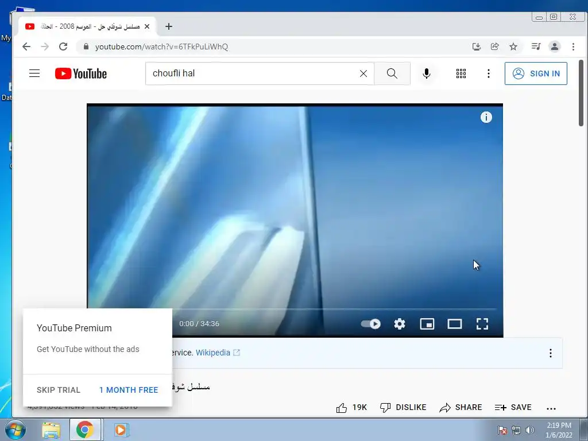This screenshot has width=588, height=441.
Task: Click the Chrome taskbar button
Action: click(x=85, y=430)
